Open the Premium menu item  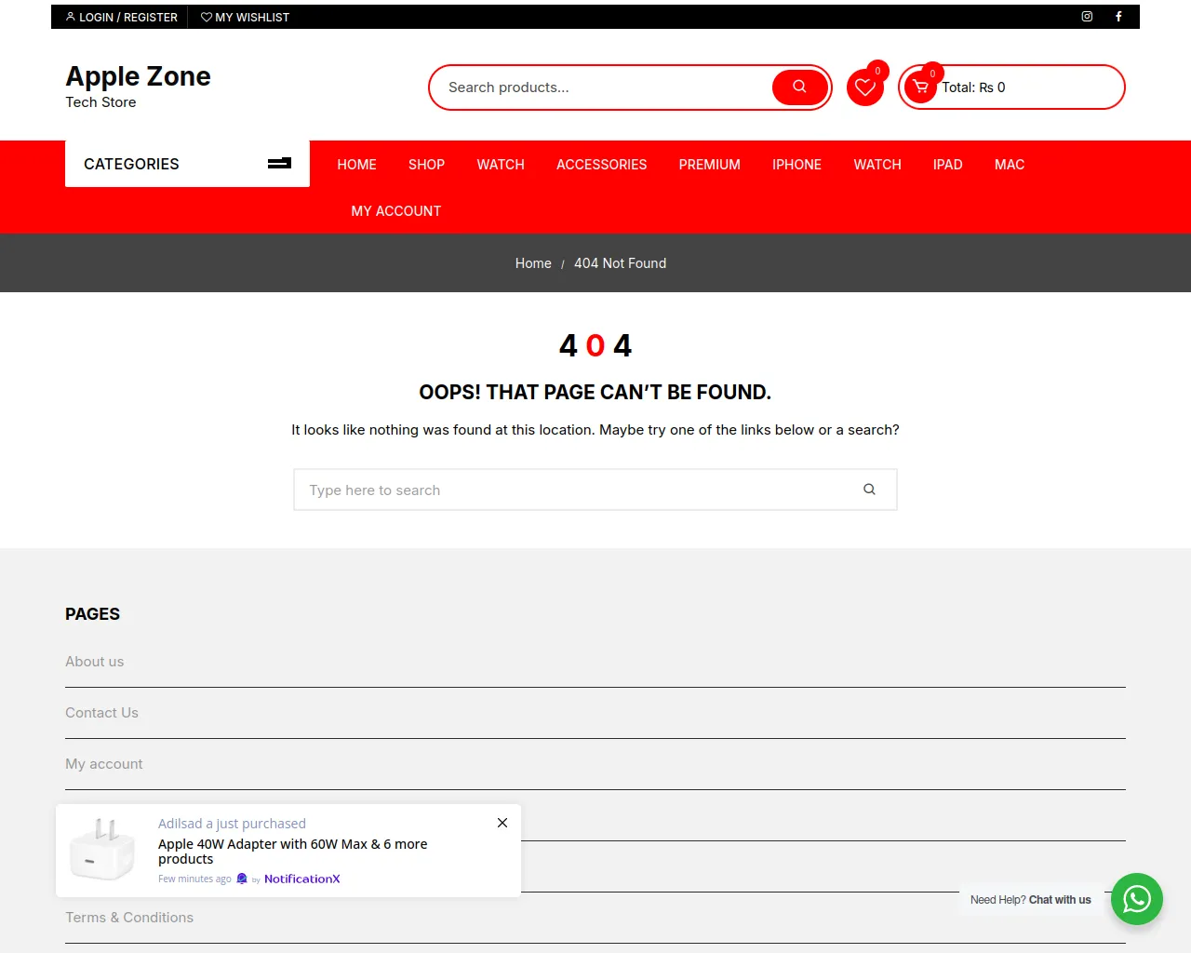[x=709, y=164]
